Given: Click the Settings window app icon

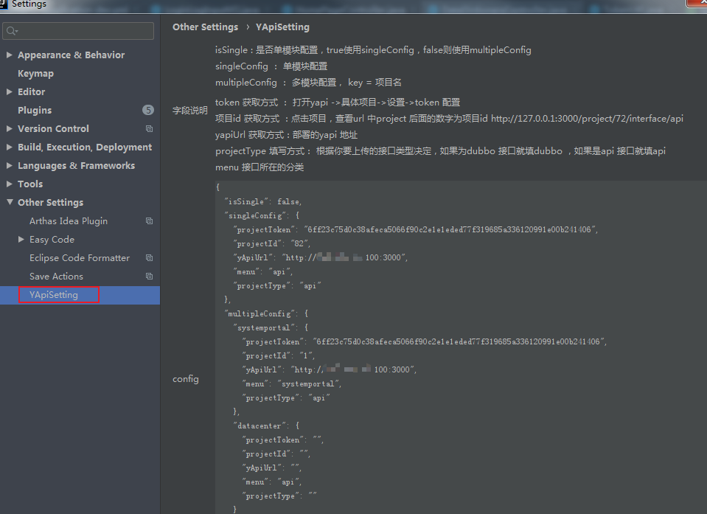Looking at the screenshot, I should (x=4, y=4).
